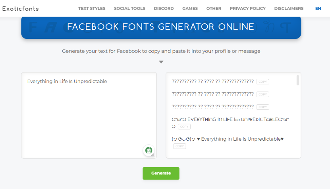Image resolution: width=330 pixels, height=189 pixels.
Task: Copy the second question-mark result line
Action: pos(262,94)
